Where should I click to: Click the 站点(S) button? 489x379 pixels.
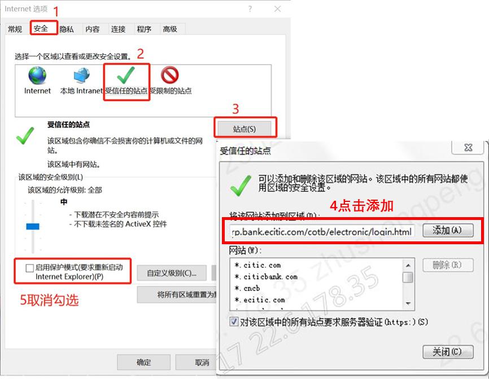coord(244,129)
